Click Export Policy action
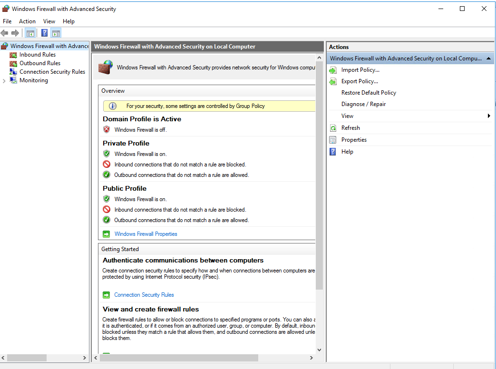The width and height of the screenshot is (496, 369). [360, 81]
